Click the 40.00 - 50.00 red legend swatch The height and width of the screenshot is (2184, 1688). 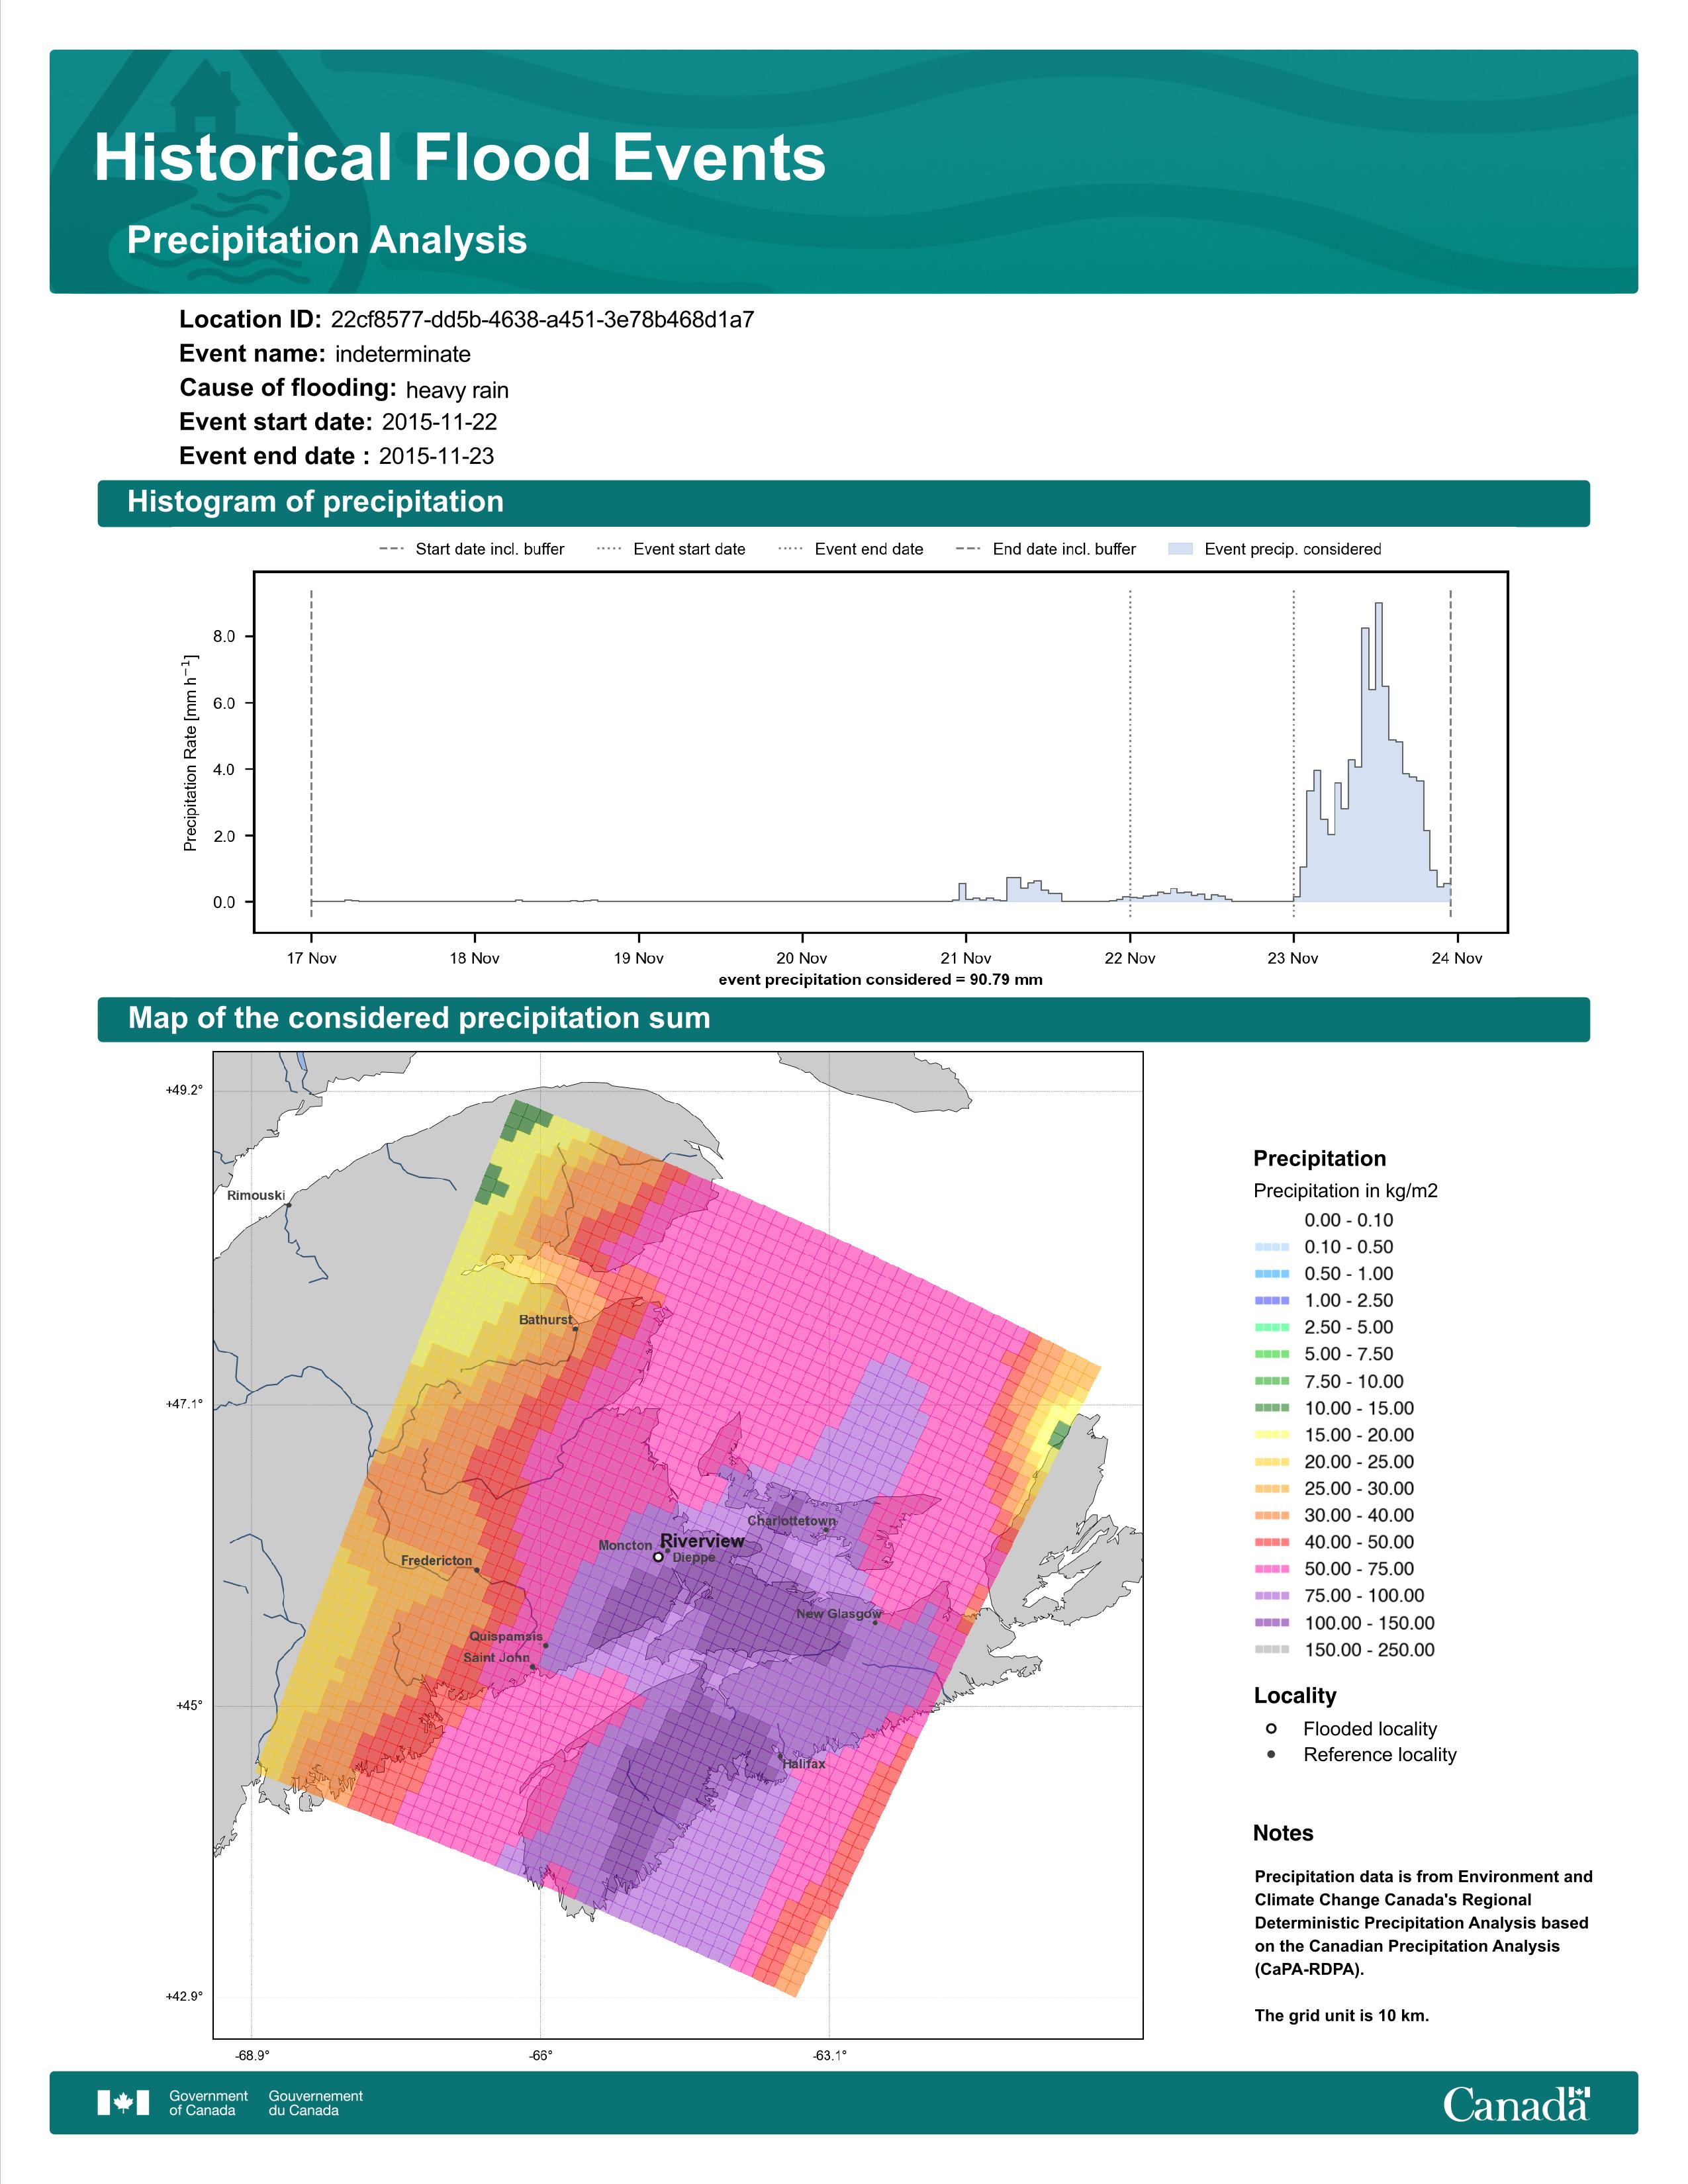(1272, 1542)
